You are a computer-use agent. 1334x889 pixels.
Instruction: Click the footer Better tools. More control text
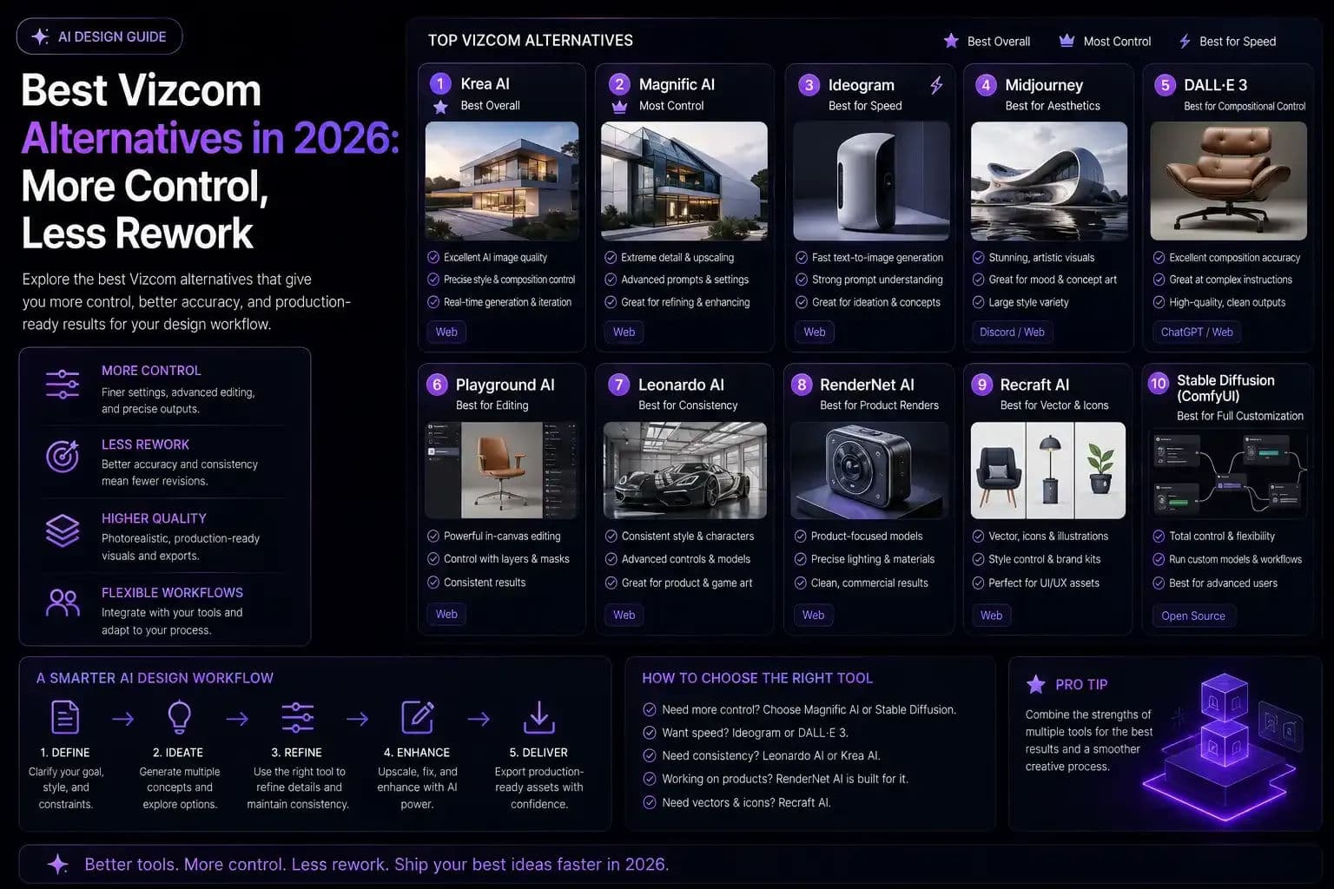(376, 865)
